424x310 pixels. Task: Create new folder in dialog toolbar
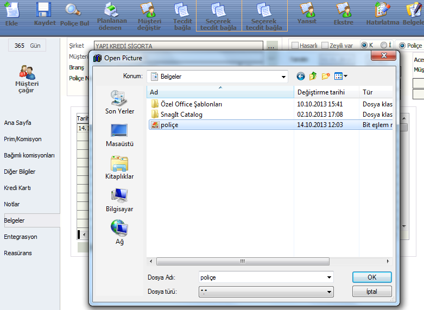pos(326,77)
